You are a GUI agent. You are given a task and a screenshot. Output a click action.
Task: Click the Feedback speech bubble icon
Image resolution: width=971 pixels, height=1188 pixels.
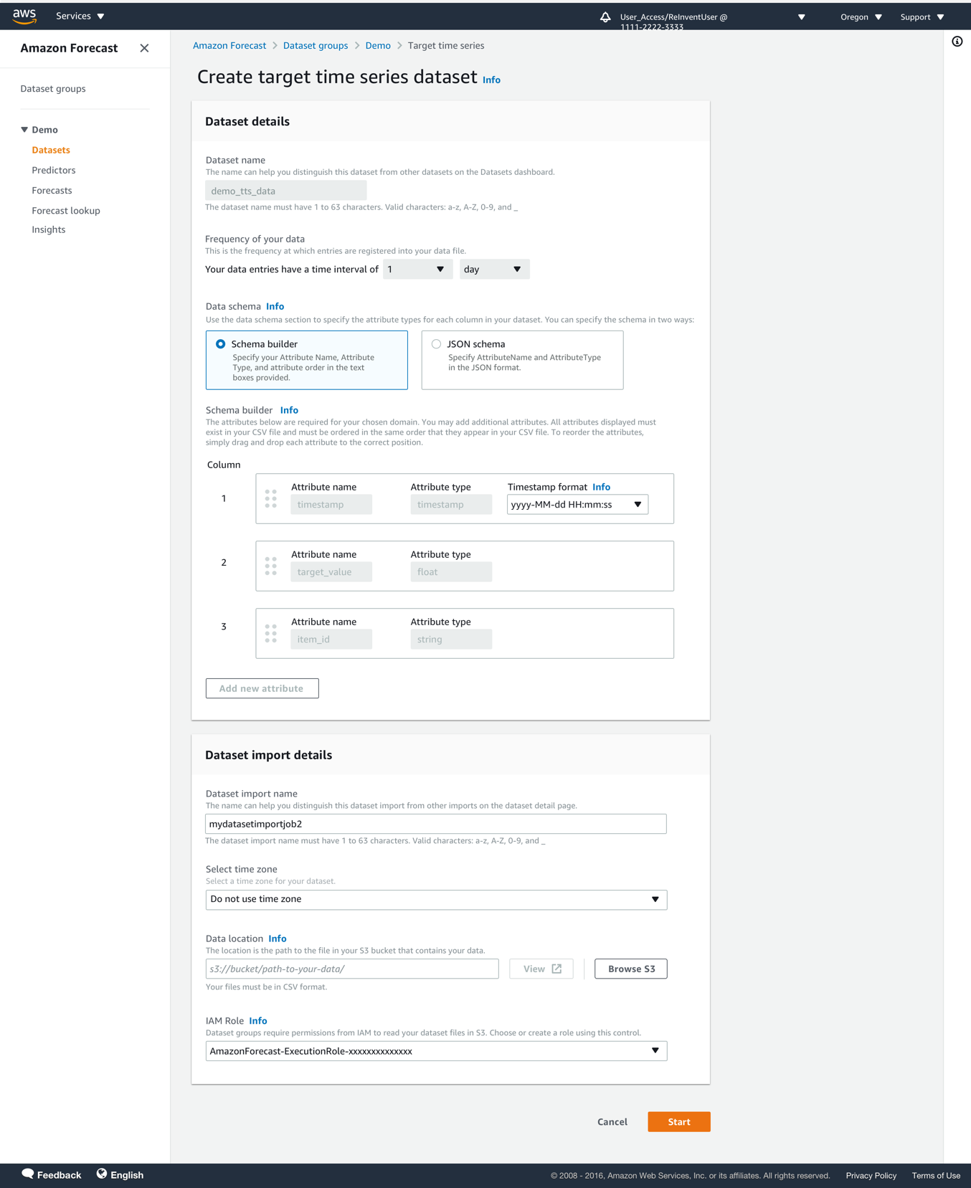pyautogui.click(x=27, y=1174)
